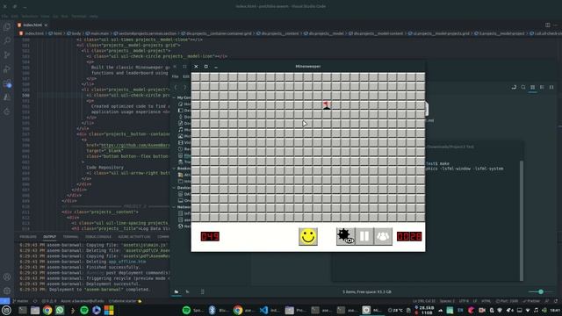Image resolution: width=562 pixels, height=316 pixels.
Task: Open VS Code Explorer in activity bar
Action: 7,27
